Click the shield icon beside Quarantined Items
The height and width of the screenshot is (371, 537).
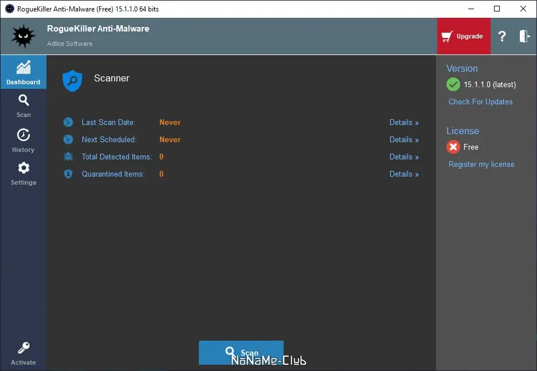click(x=69, y=174)
